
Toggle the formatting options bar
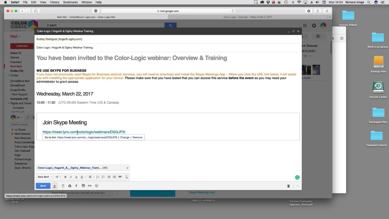coord(54,186)
